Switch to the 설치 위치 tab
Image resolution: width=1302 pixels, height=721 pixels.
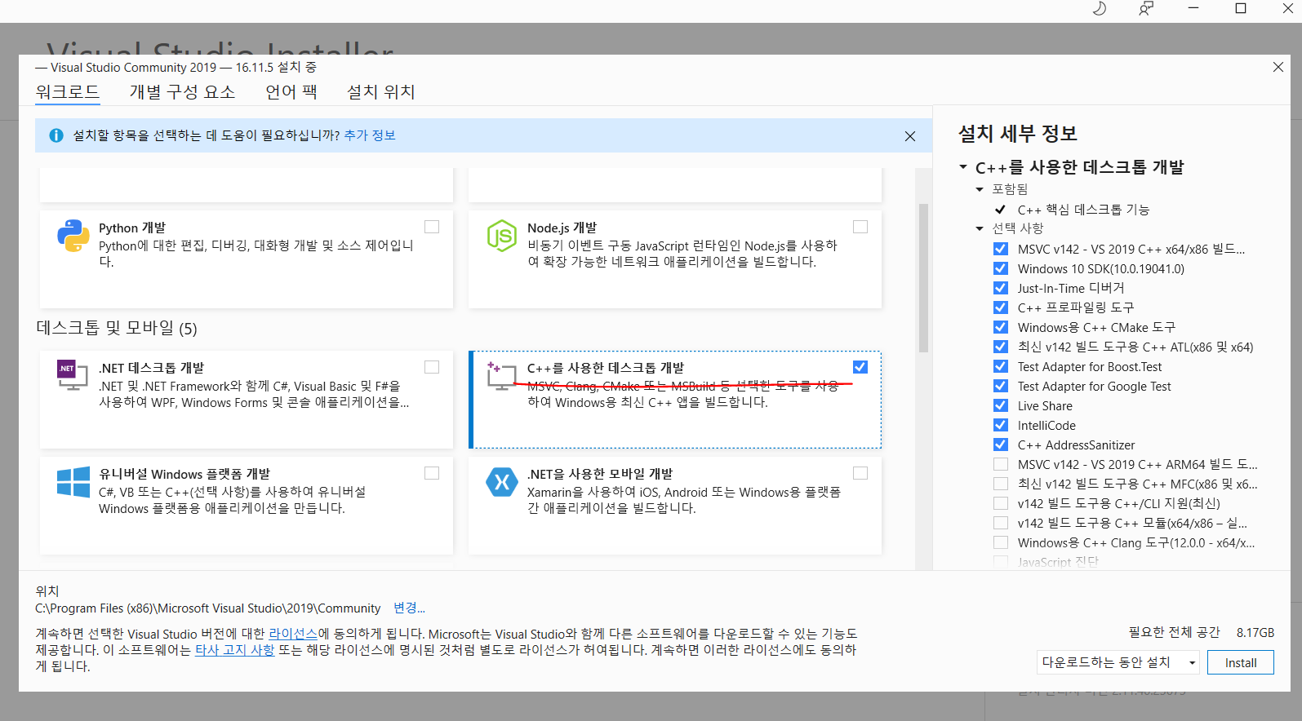[x=381, y=91]
